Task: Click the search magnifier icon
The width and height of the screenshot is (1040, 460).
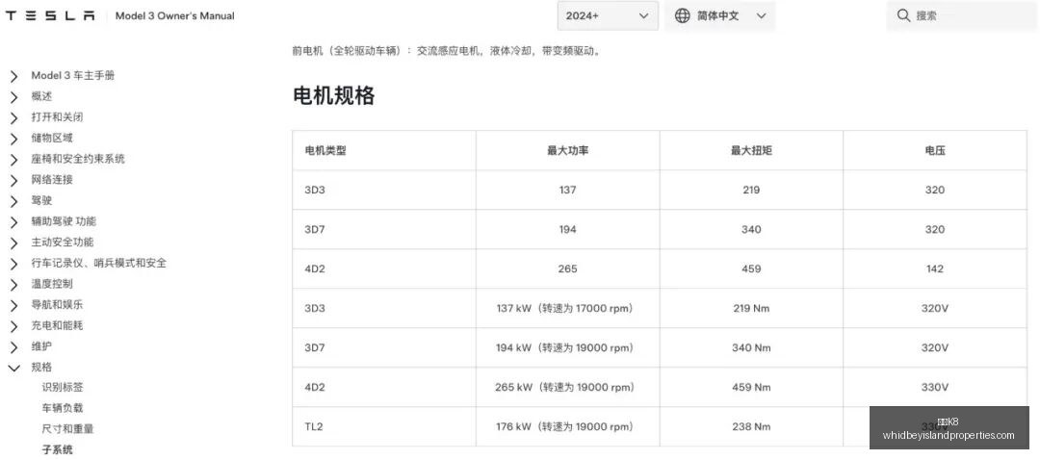Action: 902,15
